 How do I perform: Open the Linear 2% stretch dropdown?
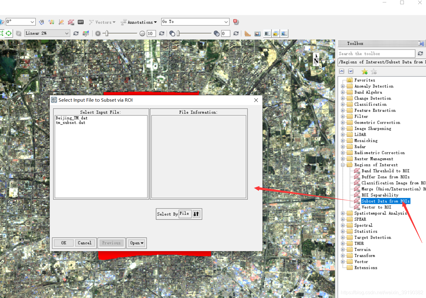coord(67,33)
